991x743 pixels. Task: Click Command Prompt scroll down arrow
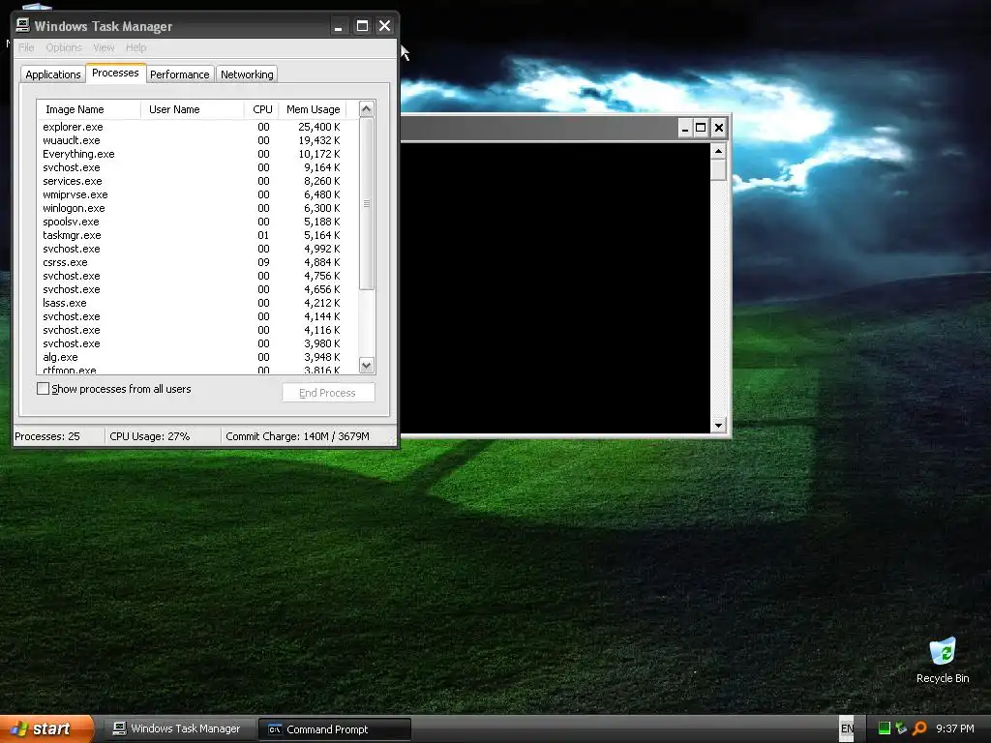tap(718, 426)
